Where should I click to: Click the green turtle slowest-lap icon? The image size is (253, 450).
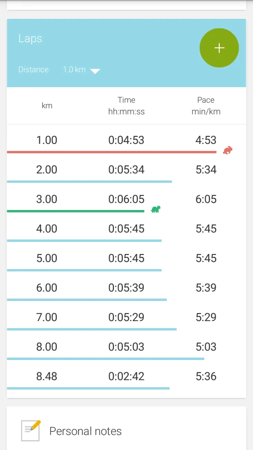coord(156,209)
